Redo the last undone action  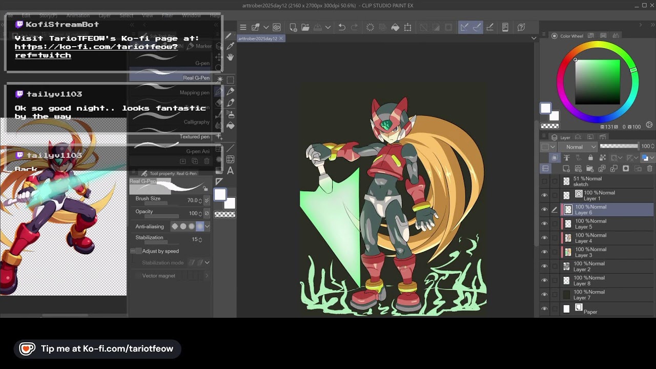click(354, 27)
